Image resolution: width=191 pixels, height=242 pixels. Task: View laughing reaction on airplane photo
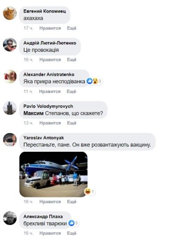click(89, 192)
